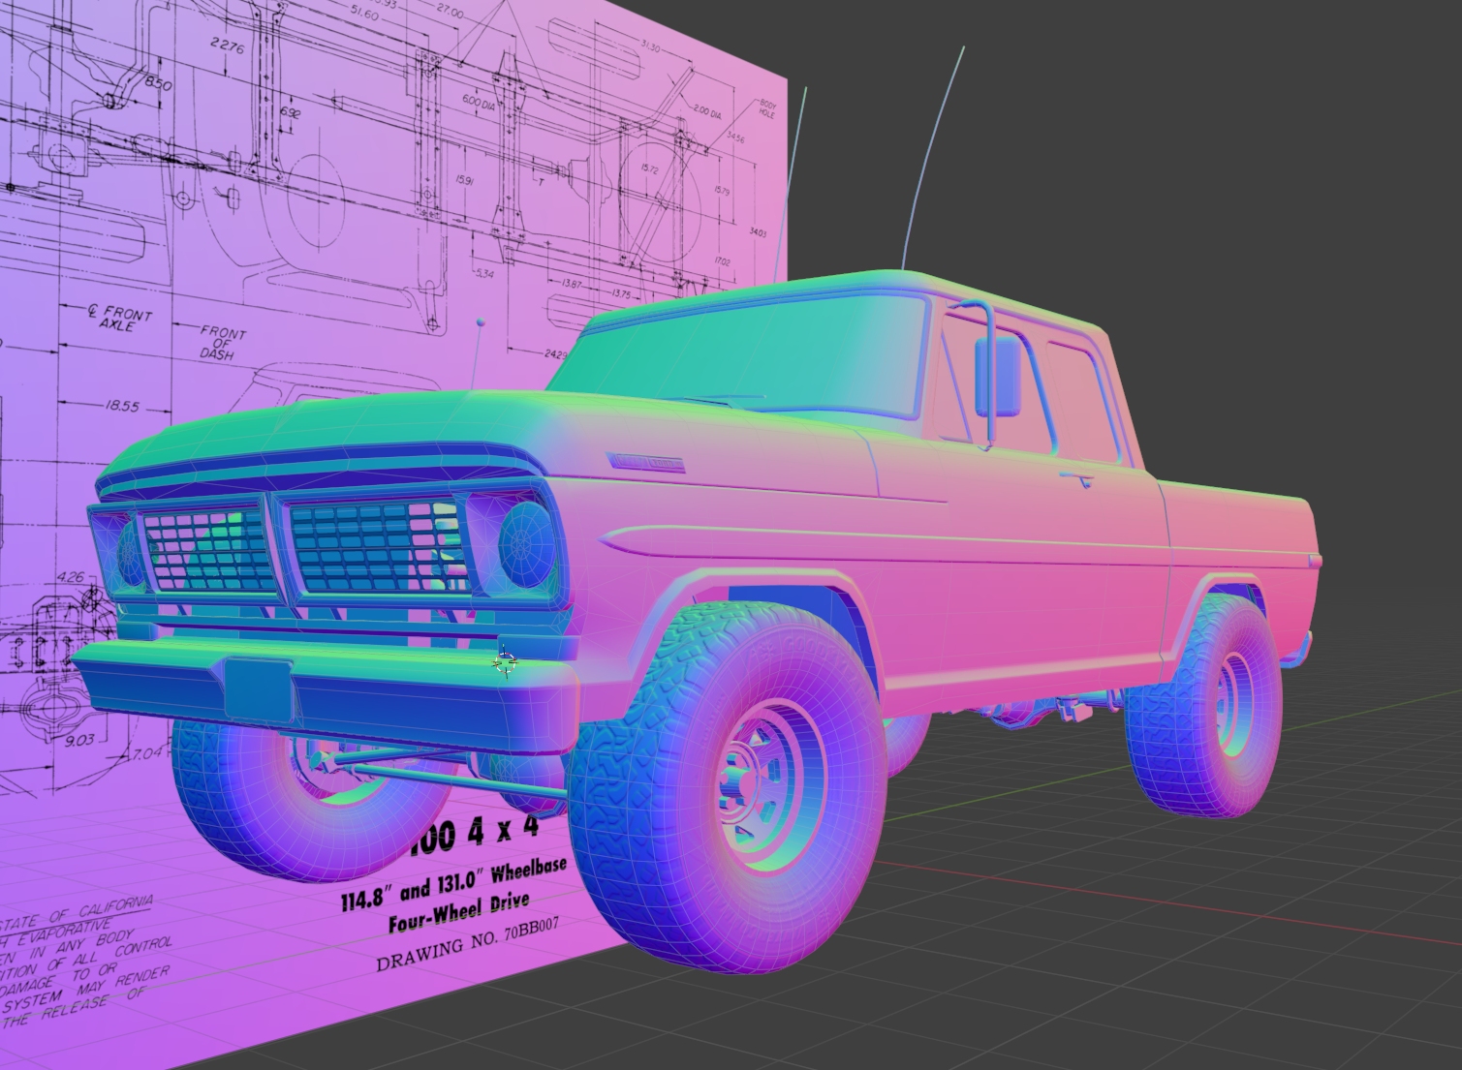Select the tall antenna above the cab roof

(x=928, y=155)
